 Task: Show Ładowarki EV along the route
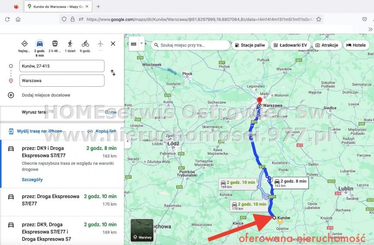[290, 45]
